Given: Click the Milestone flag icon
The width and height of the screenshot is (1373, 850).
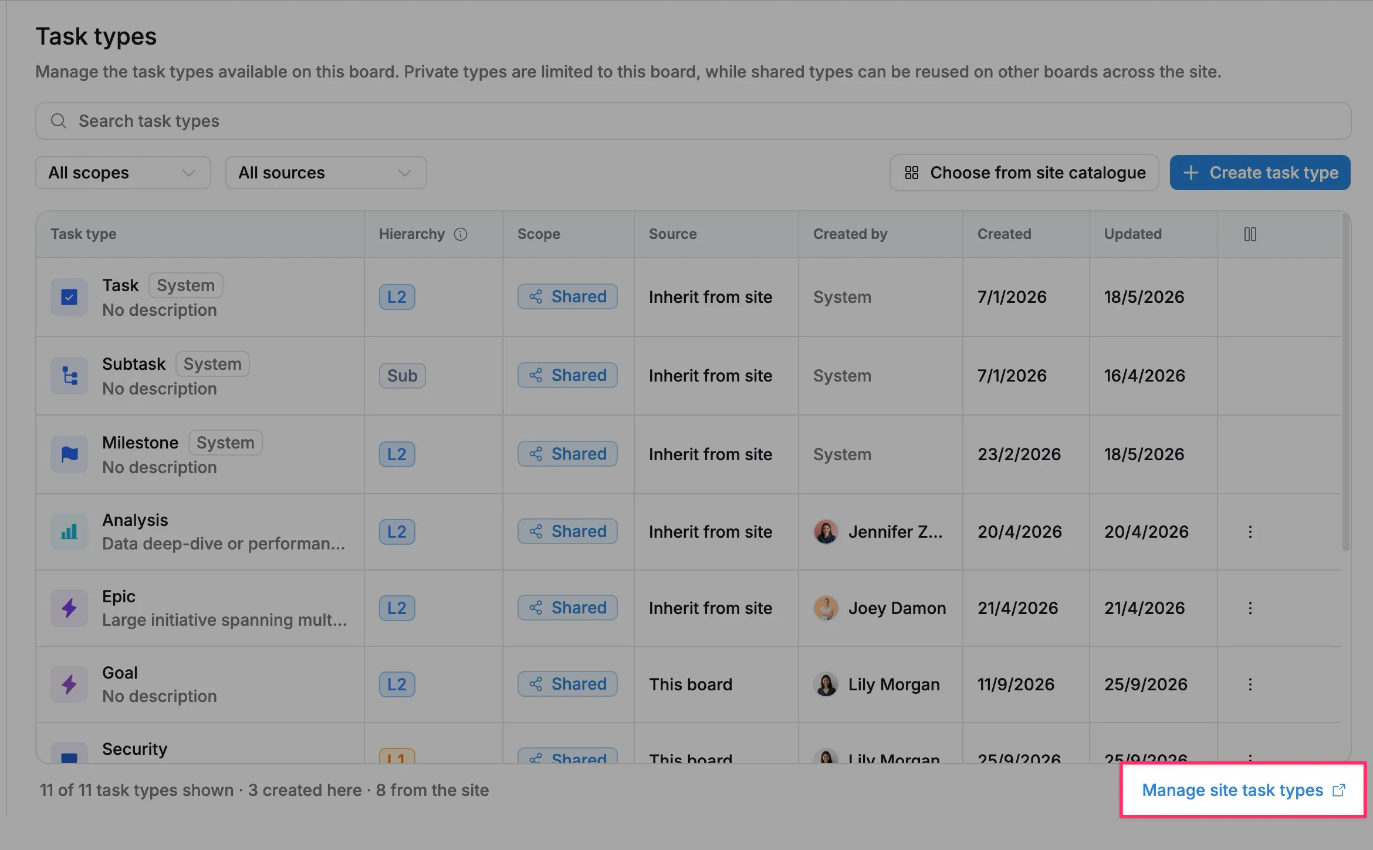Looking at the screenshot, I should [69, 454].
